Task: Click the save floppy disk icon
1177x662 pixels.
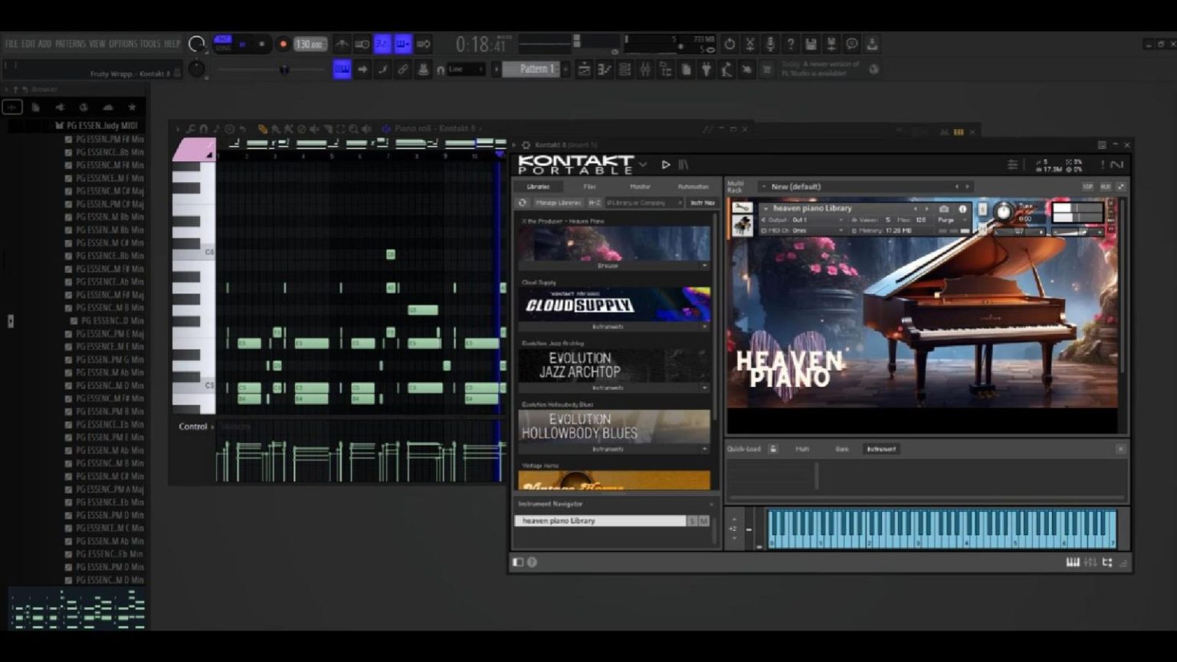Action: 811,44
